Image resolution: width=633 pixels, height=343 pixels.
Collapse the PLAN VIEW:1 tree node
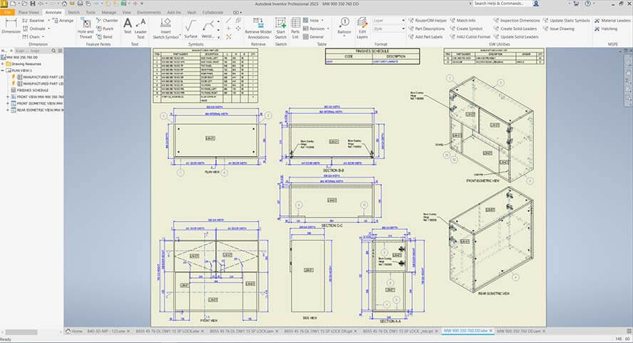pyautogui.click(x=3, y=71)
